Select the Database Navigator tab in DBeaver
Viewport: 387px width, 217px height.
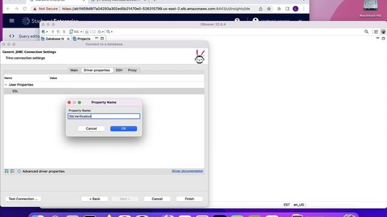tap(53, 39)
